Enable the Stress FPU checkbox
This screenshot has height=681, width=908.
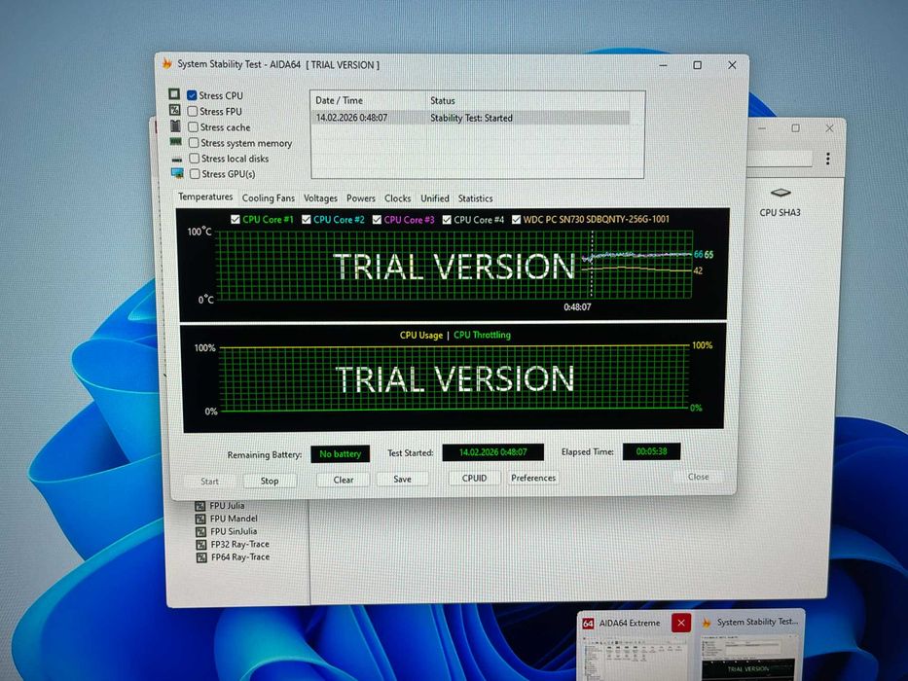tap(193, 111)
